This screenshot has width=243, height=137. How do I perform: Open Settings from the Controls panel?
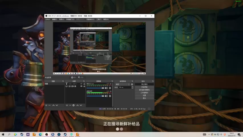click(x=144, y=95)
